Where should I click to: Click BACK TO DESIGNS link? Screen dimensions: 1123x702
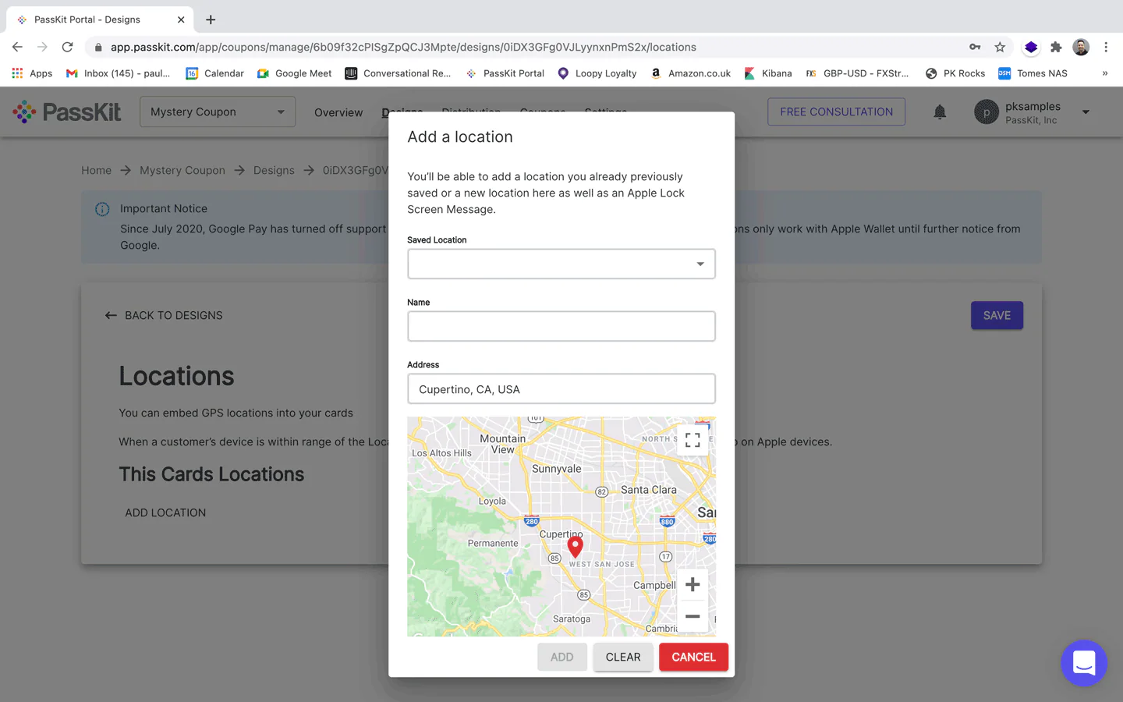coord(164,315)
